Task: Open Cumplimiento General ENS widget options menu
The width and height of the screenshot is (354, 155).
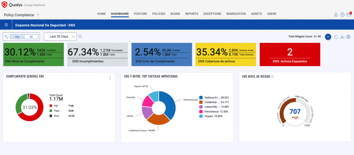Action: [x=110, y=78]
